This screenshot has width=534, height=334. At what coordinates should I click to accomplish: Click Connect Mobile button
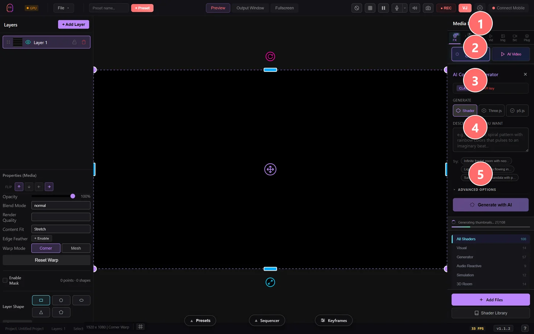[x=508, y=8]
